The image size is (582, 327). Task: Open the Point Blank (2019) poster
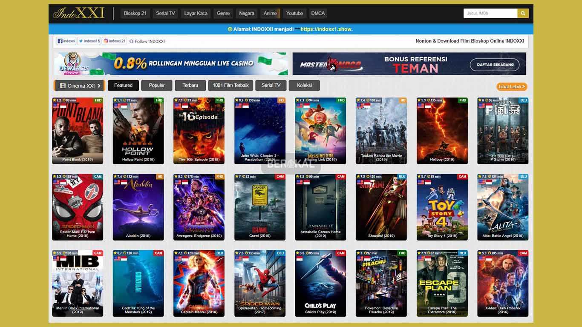(78, 131)
